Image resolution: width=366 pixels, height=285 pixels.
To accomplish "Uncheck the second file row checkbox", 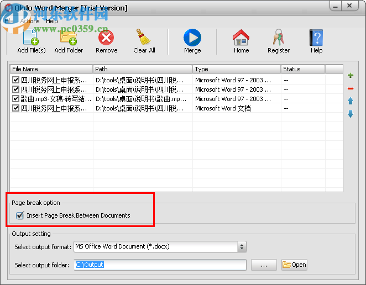I will click(15, 89).
